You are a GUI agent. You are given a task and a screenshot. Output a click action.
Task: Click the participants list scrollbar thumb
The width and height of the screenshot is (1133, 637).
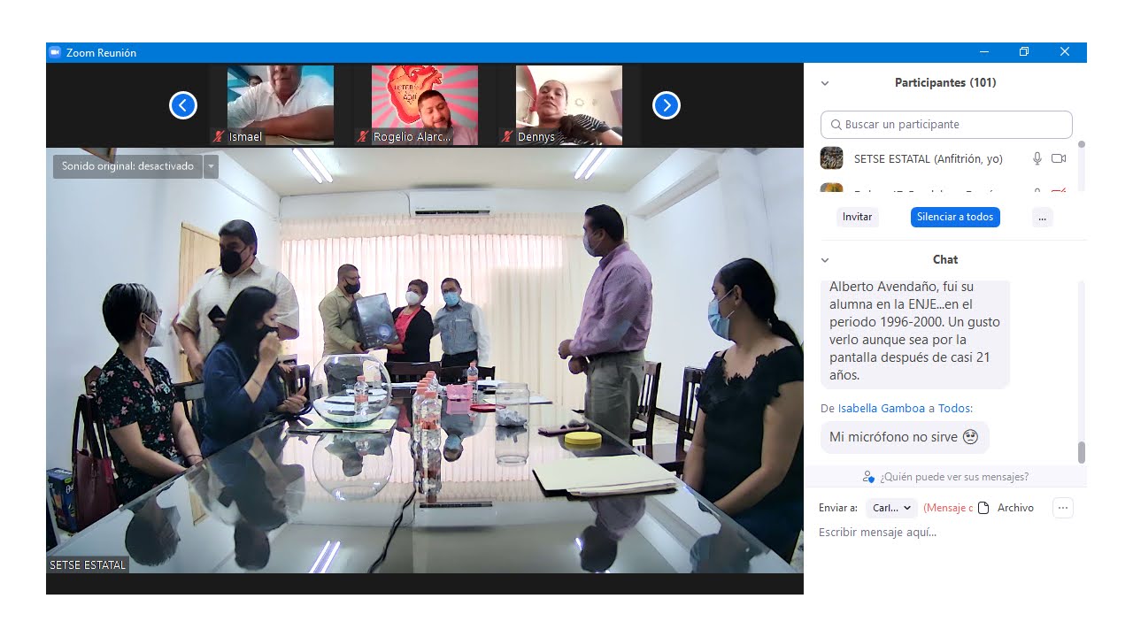(1081, 144)
